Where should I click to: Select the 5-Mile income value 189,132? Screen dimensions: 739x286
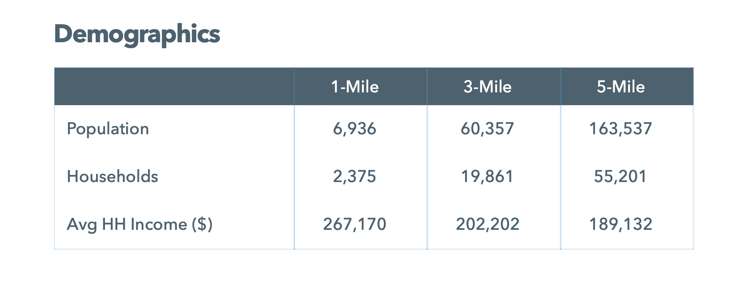tap(620, 224)
